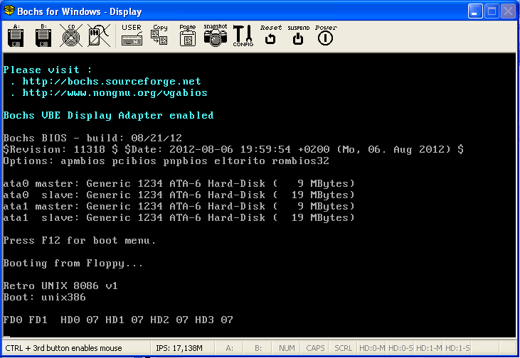
Task: Click the Bochs title bar icon
Action: 9,11
